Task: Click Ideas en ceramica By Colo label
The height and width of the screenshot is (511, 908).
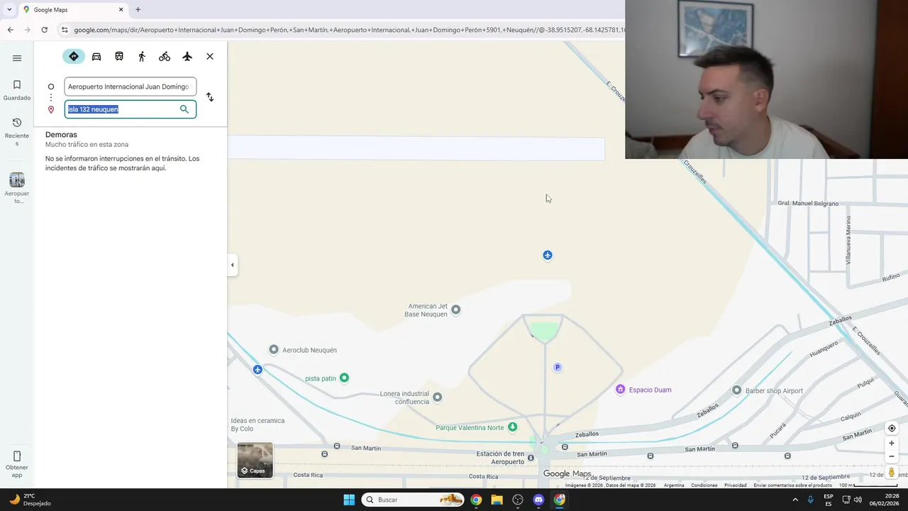Action: coord(258,424)
